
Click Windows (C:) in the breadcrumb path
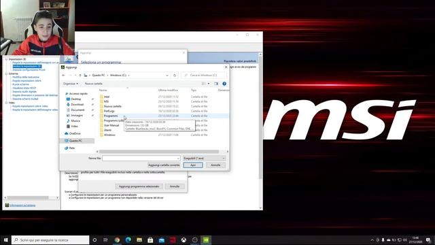tap(118, 76)
